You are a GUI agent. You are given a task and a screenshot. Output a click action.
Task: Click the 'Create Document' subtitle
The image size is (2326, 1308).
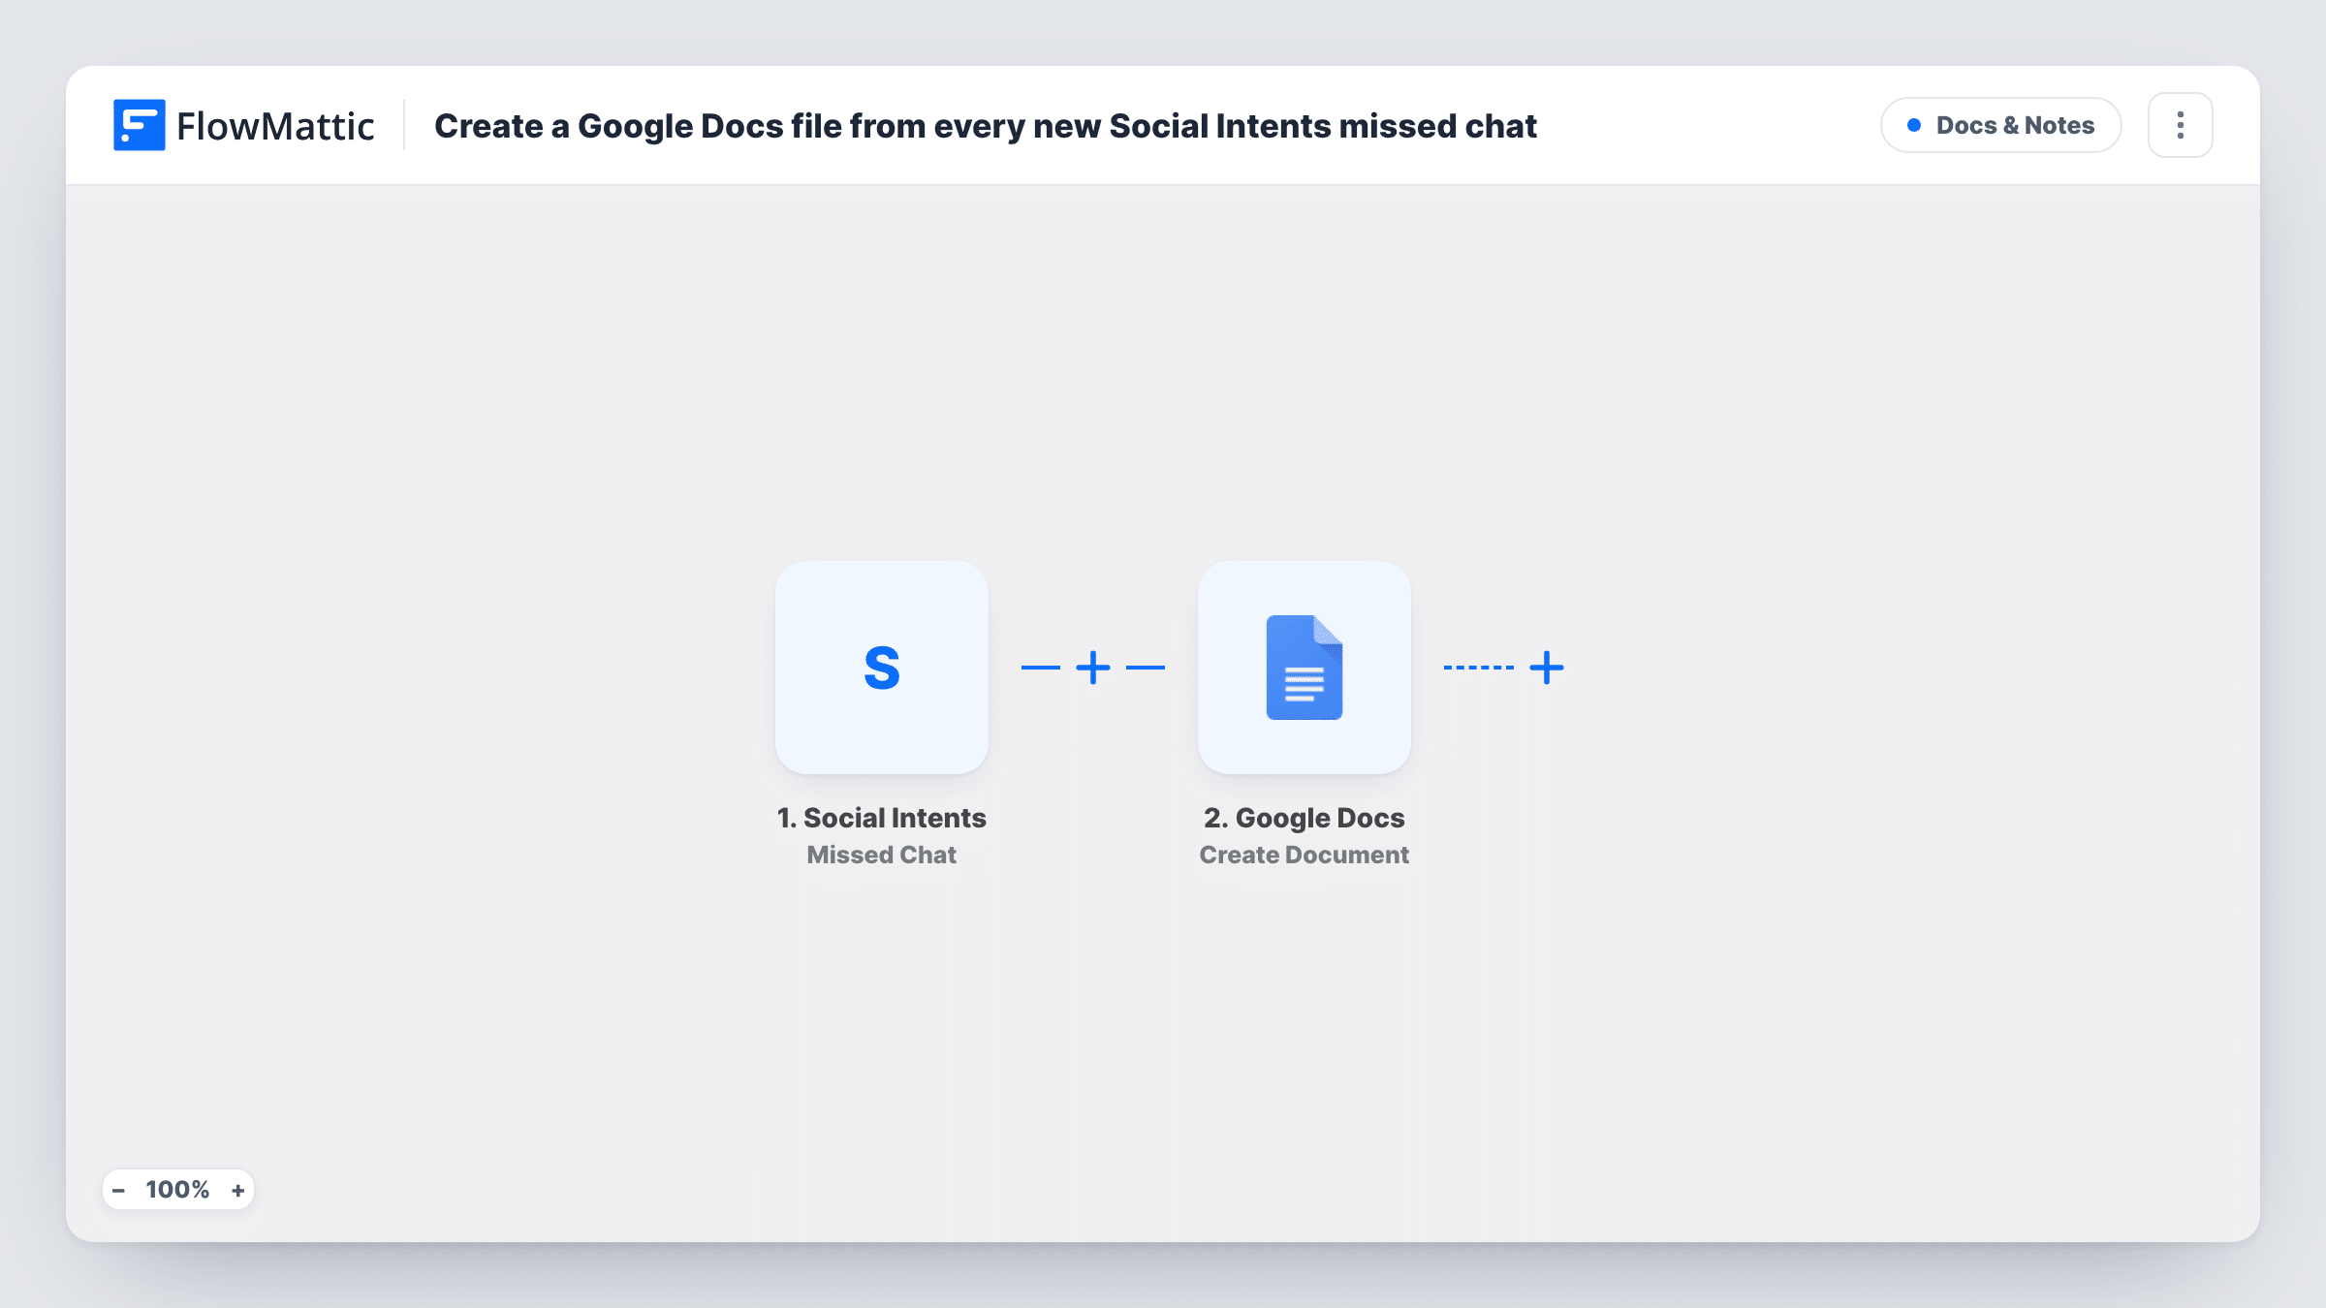pos(1304,855)
